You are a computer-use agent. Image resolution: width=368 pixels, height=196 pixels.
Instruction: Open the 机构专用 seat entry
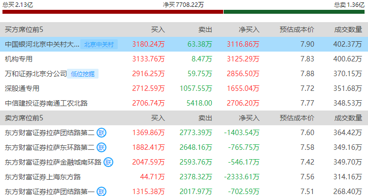coord(19,59)
